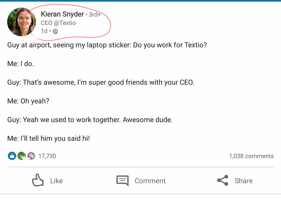This screenshot has height=198, width=281.
Task: Click the globe visibility icon
Action: pos(55,31)
